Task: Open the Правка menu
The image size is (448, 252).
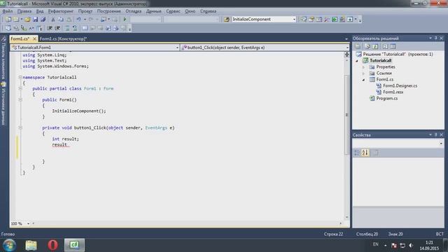Action: [x=24, y=11]
